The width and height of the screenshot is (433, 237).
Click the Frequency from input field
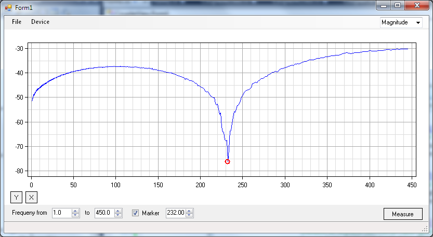click(x=62, y=213)
